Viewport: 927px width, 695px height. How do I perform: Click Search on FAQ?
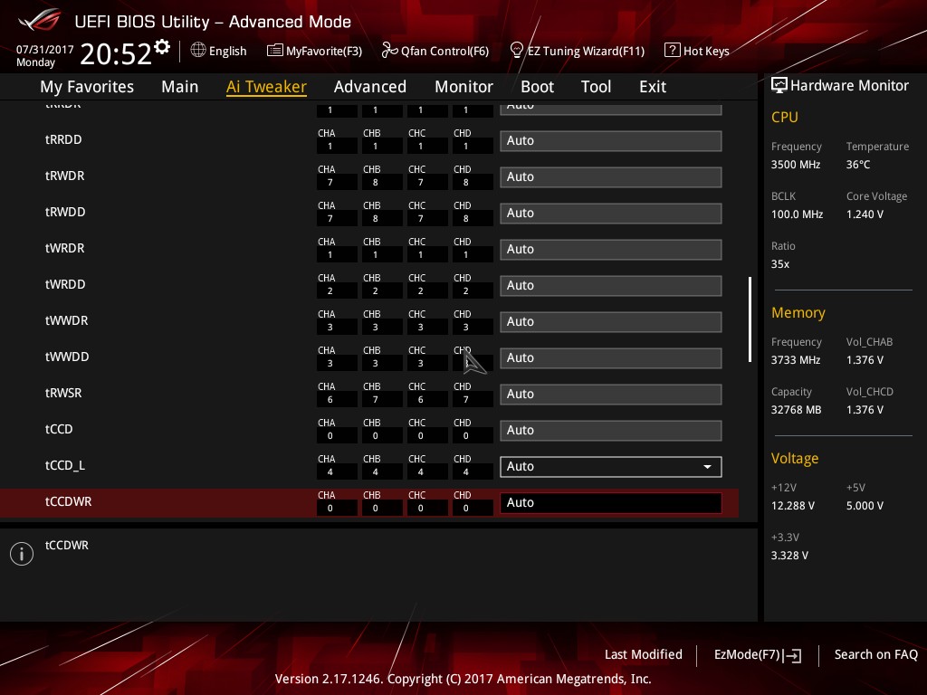click(x=876, y=654)
